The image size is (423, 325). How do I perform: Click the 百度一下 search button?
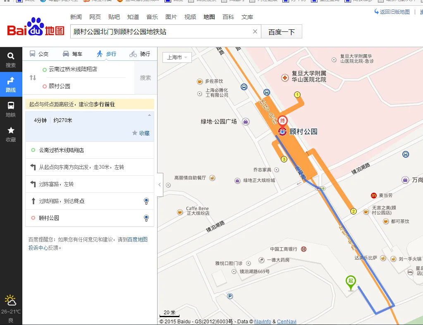[x=282, y=31]
